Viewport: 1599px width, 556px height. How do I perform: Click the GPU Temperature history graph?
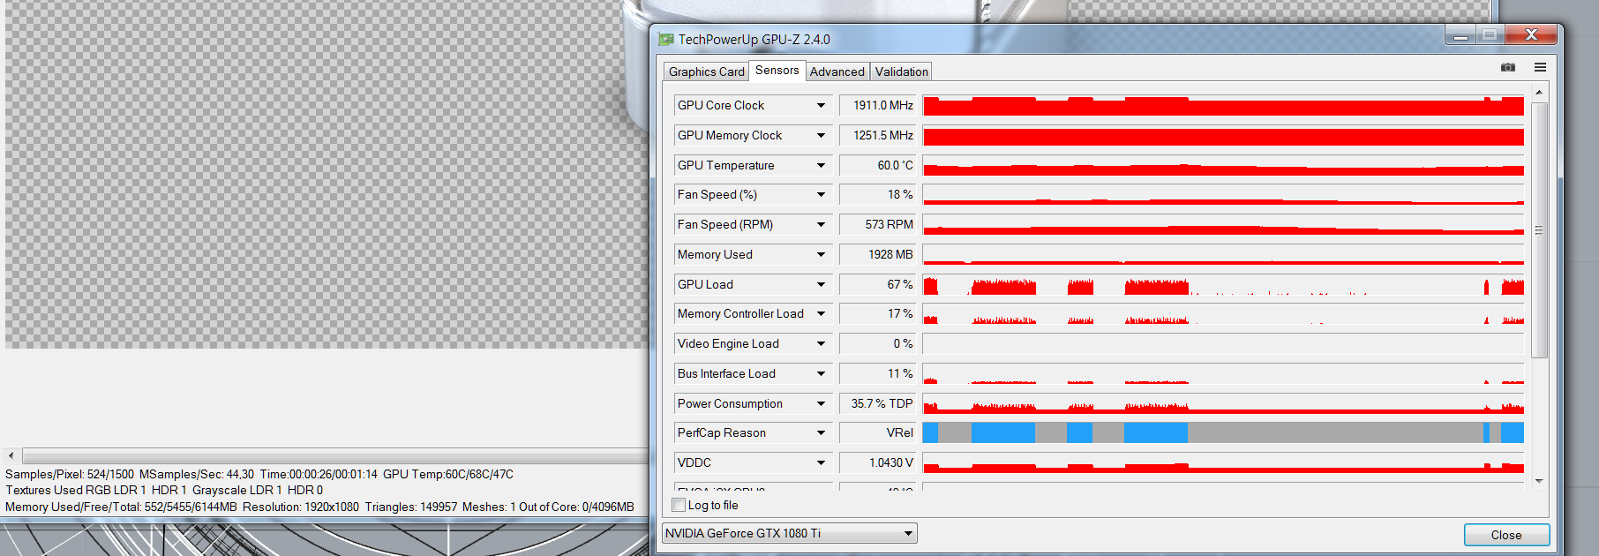[x=1223, y=165]
